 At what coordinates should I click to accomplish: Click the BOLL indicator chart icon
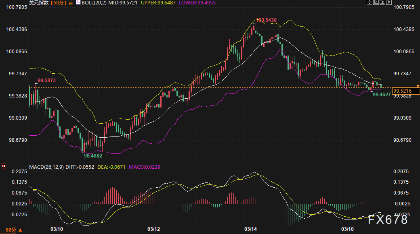click(78, 2)
